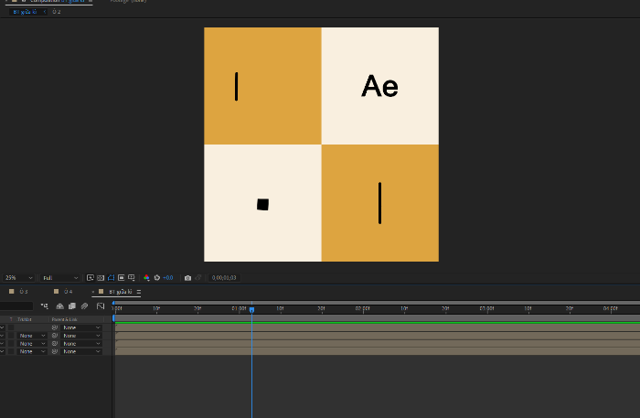The height and width of the screenshot is (418, 640).
Task: Toggle mask and shape path visibility
Action: tap(111, 277)
